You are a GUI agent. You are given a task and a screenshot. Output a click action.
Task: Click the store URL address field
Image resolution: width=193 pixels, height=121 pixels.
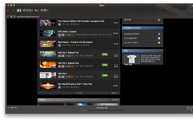pos(28,17)
